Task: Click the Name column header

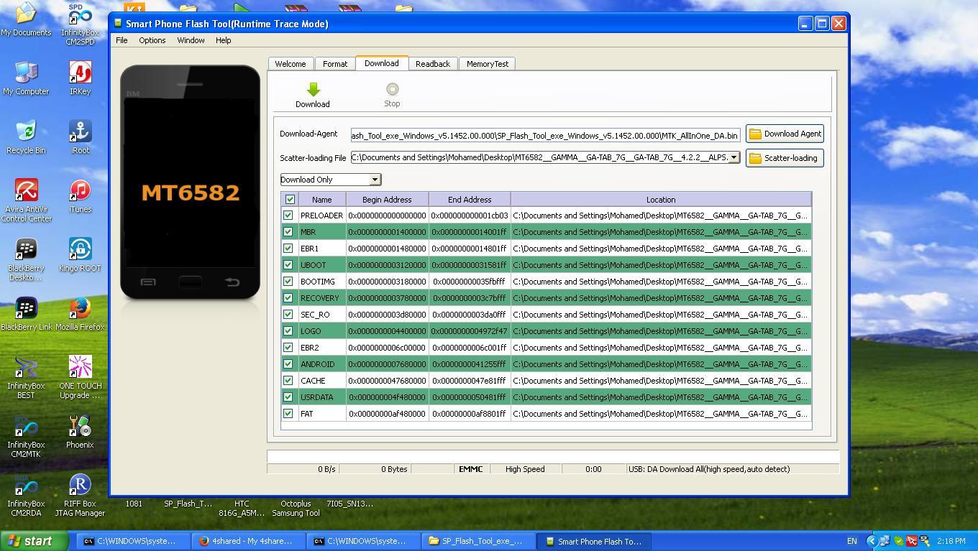Action: pos(322,200)
